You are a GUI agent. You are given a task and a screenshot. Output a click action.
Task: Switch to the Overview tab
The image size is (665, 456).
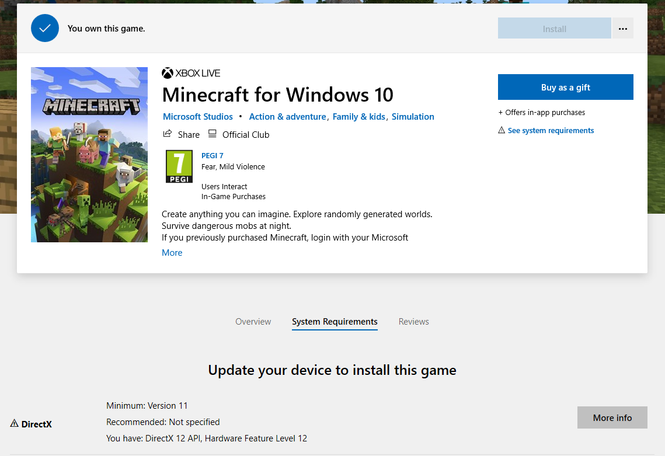click(253, 322)
